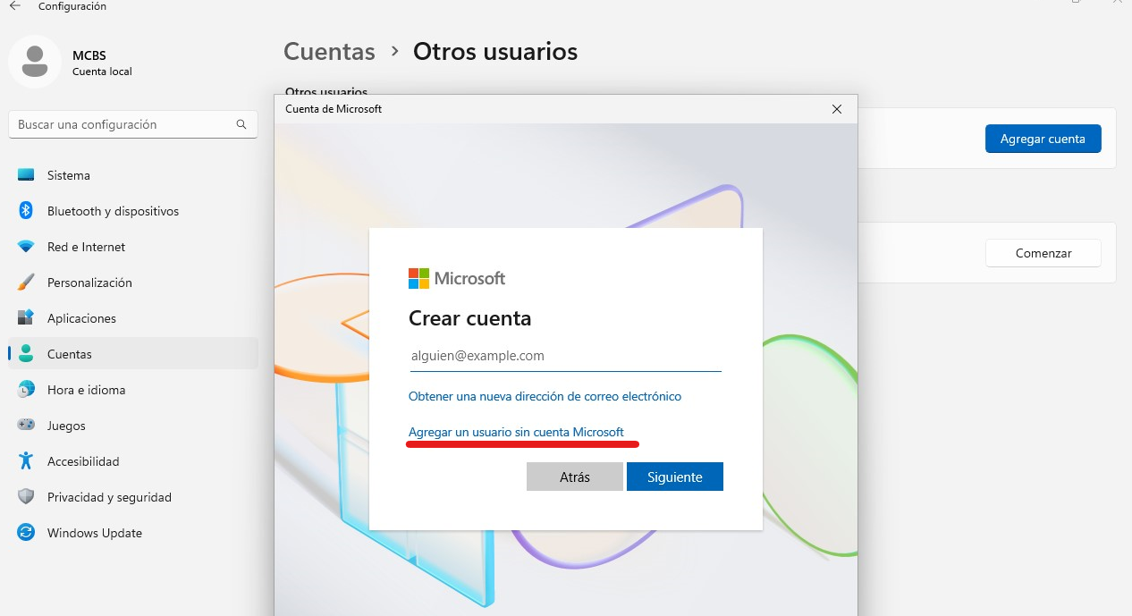Open the Aplicaciones icon

coord(26,318)
